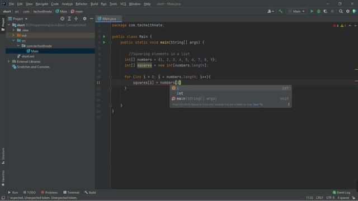Stop the running process button
The width and height of the screenshot is (358, 201).
point(332,11)
